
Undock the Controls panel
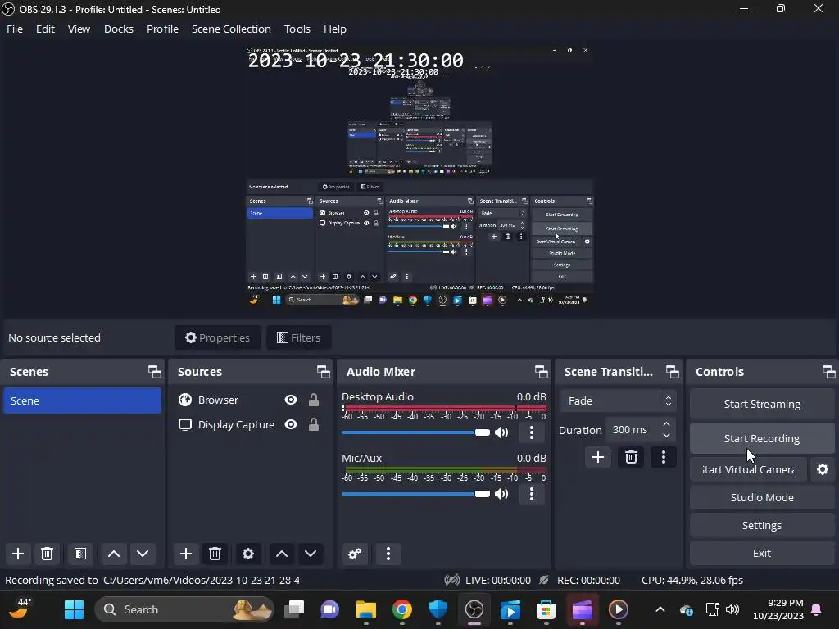[x=829, y=371]
